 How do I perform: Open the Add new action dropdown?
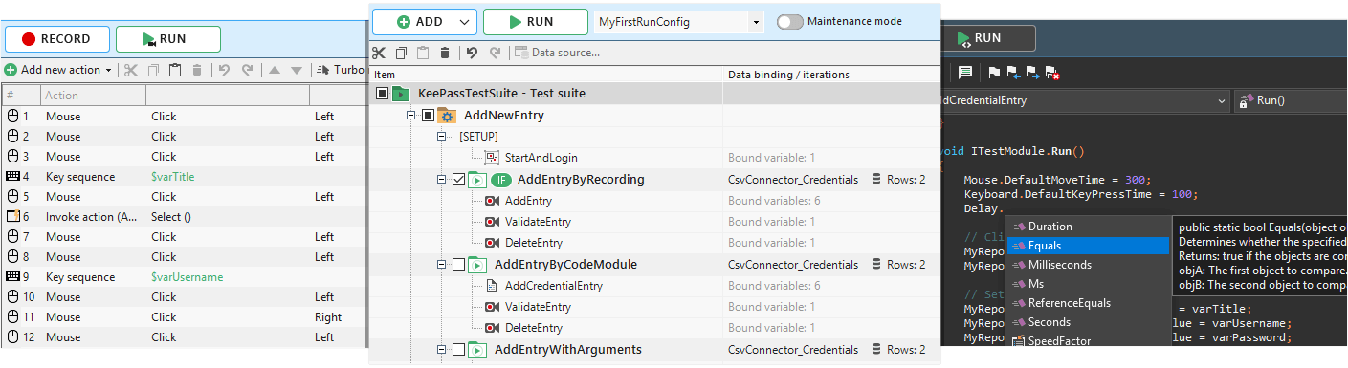coord(58,70)
